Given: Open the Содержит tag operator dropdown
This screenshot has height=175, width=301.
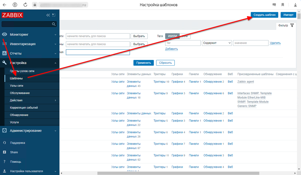Looking at the screenshot, I should click(x=217, y=43).
